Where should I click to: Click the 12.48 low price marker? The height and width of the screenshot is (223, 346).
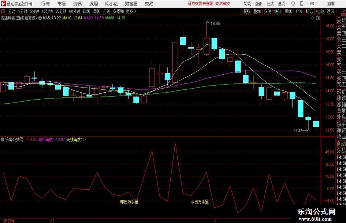(298, 131)
